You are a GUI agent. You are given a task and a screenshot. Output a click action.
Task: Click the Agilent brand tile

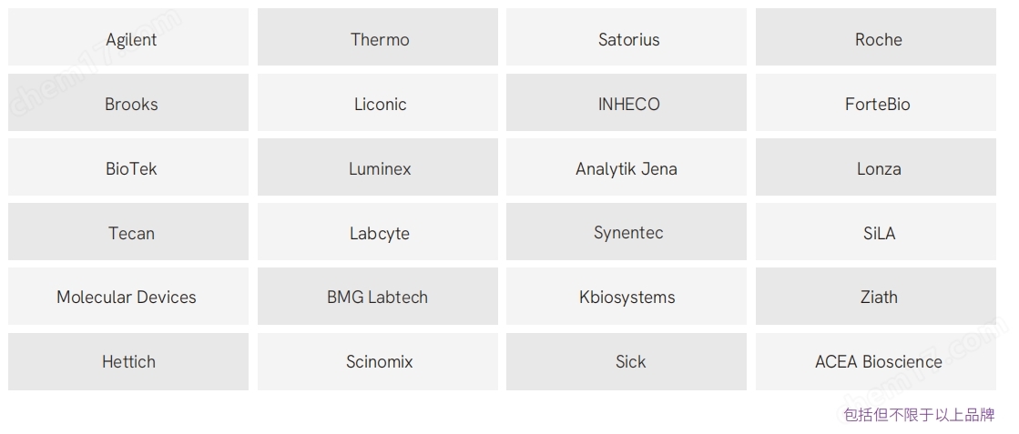click(x=128, y=37)
